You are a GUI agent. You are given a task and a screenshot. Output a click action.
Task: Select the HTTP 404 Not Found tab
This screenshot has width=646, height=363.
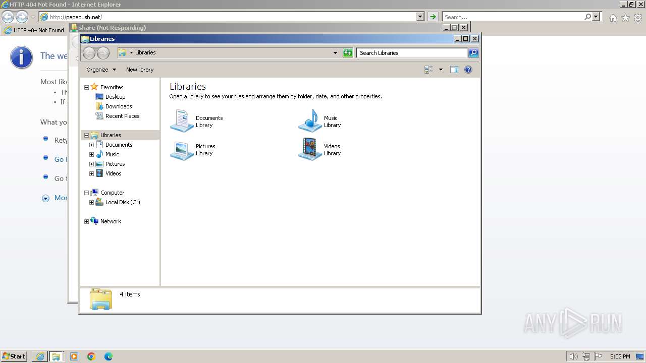click(34, 30)
